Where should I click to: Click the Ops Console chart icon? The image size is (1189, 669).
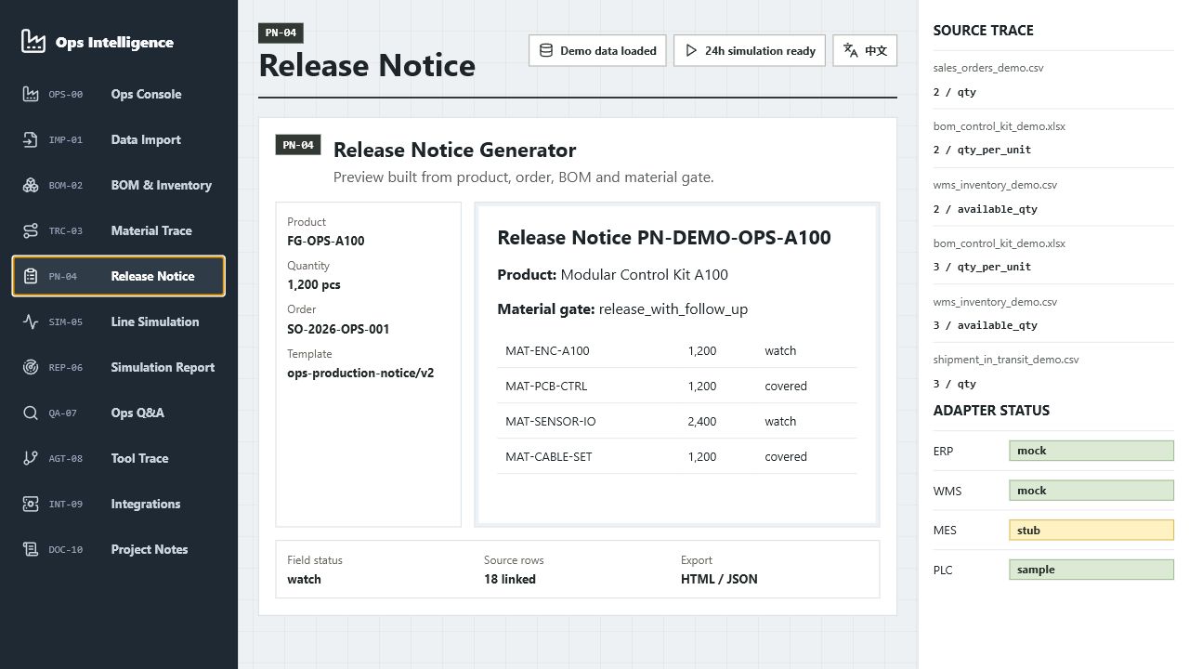click(31, 94)
